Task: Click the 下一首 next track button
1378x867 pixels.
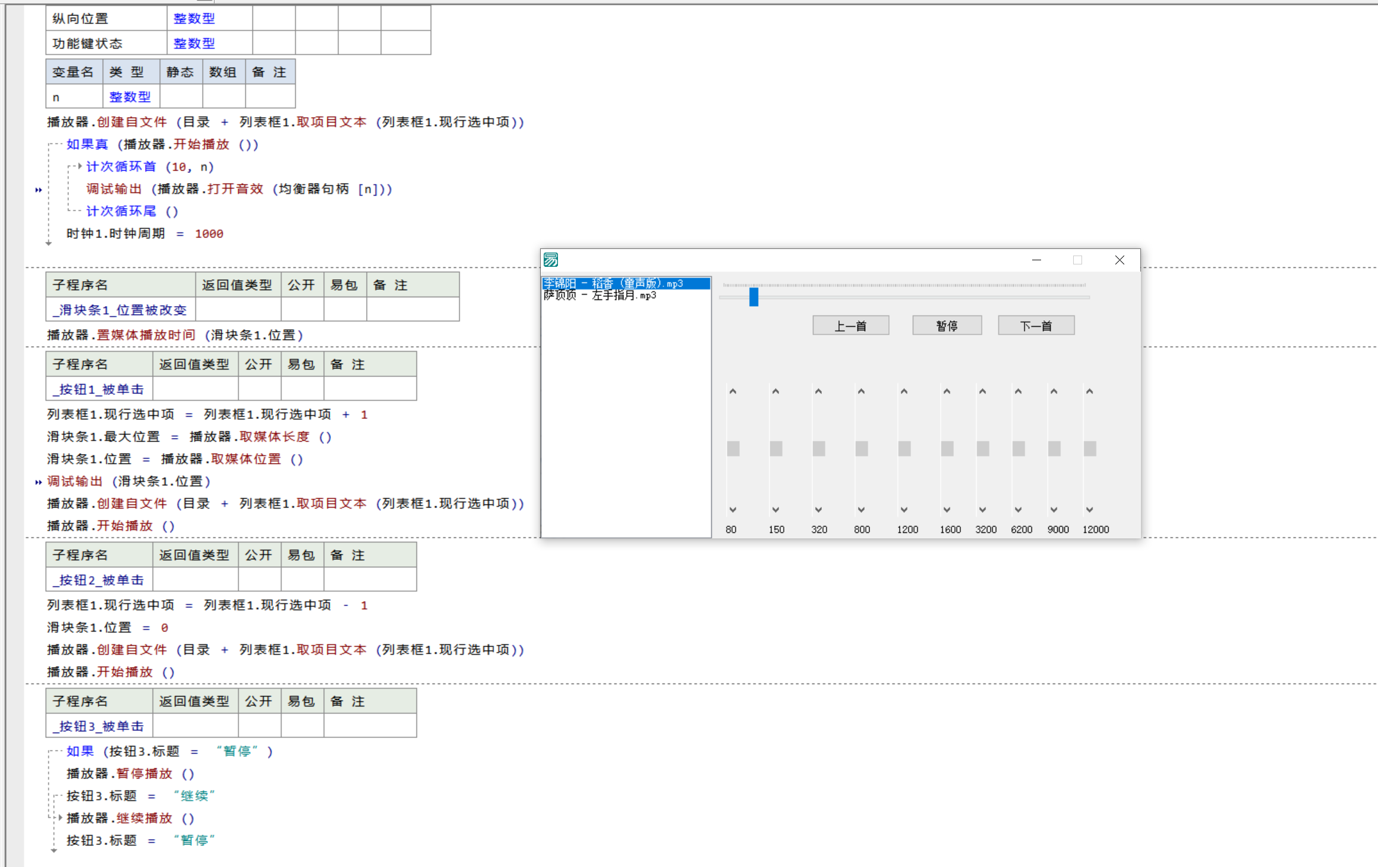Action: tap(1036, 326)
